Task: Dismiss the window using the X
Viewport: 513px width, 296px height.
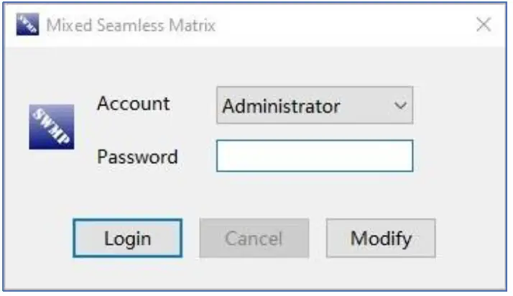Action: 484,25
